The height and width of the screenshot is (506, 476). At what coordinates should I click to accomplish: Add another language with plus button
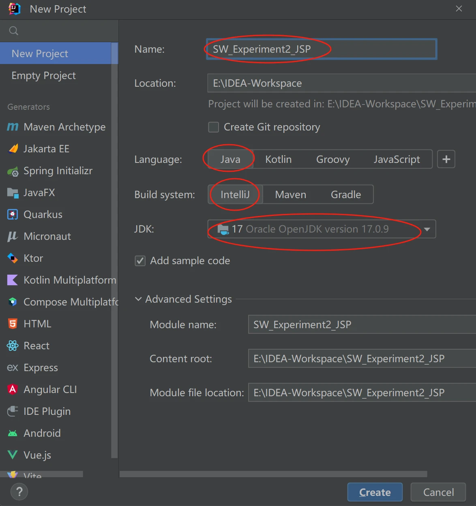coord(446,160)
